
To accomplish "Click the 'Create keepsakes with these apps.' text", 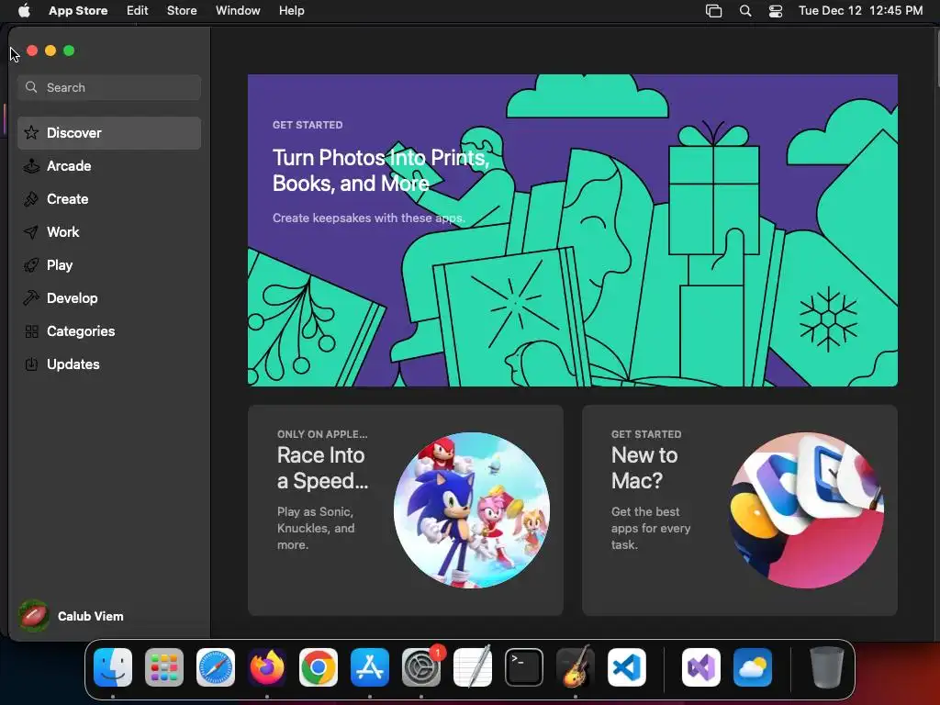I will coord(369,218).
